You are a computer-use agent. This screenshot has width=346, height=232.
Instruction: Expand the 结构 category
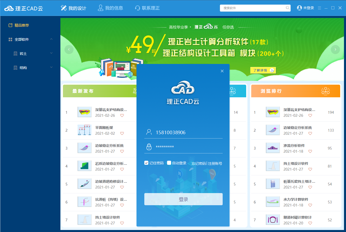point(52,67)
